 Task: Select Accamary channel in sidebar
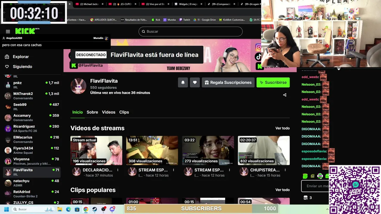point(32,117)
